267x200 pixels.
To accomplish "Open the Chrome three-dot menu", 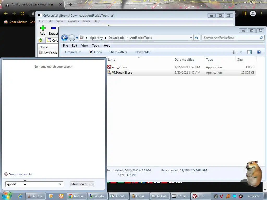I will (261, 14).
